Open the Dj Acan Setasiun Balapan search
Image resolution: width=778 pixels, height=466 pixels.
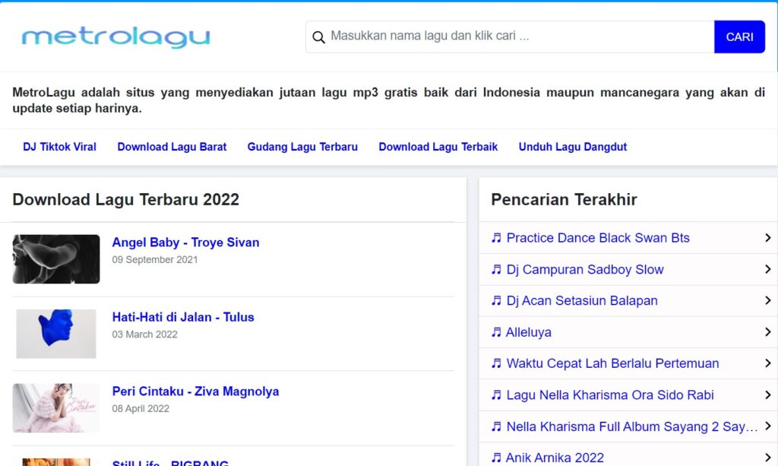582,301
